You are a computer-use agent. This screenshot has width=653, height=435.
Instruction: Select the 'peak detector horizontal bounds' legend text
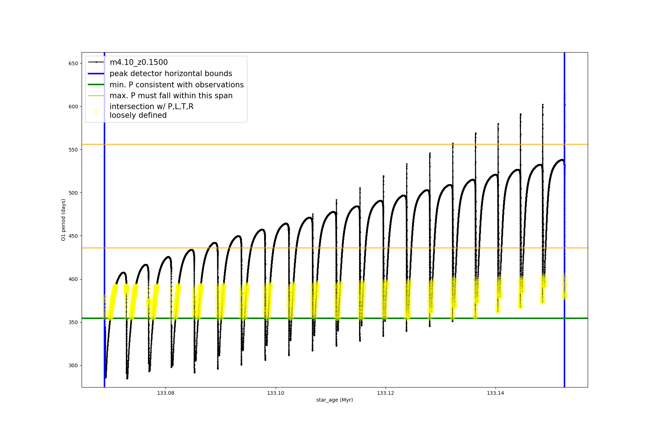pos(171,74)
